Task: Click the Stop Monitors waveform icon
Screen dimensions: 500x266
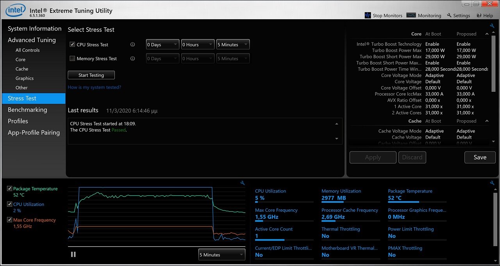Action: 368,15
